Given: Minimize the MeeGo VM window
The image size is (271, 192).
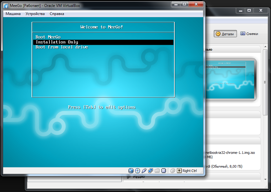Looking at the screenshot, I should point(176,4).
